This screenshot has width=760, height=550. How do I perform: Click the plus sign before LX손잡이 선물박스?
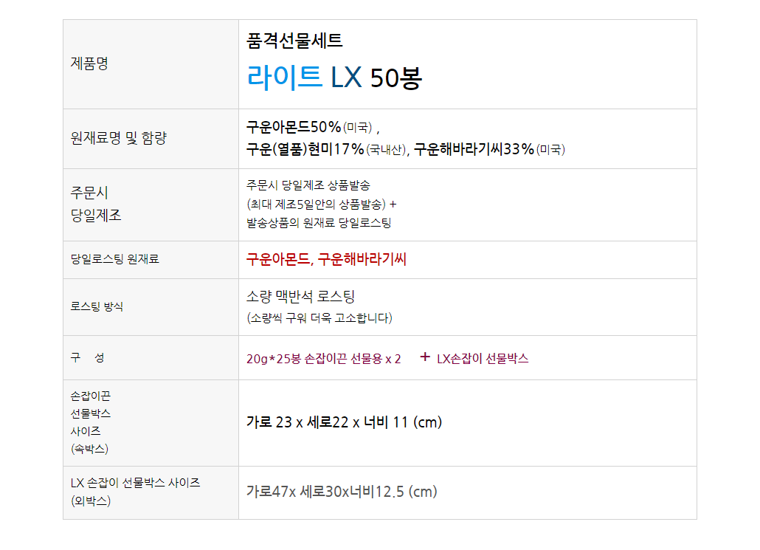pos(424,357)
